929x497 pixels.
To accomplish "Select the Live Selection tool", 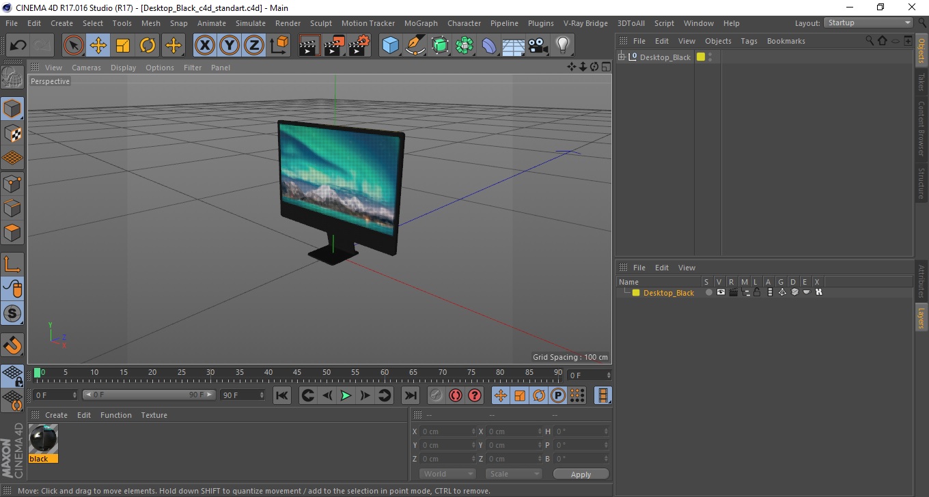I will pyautogui.click(x=74, y=46).
